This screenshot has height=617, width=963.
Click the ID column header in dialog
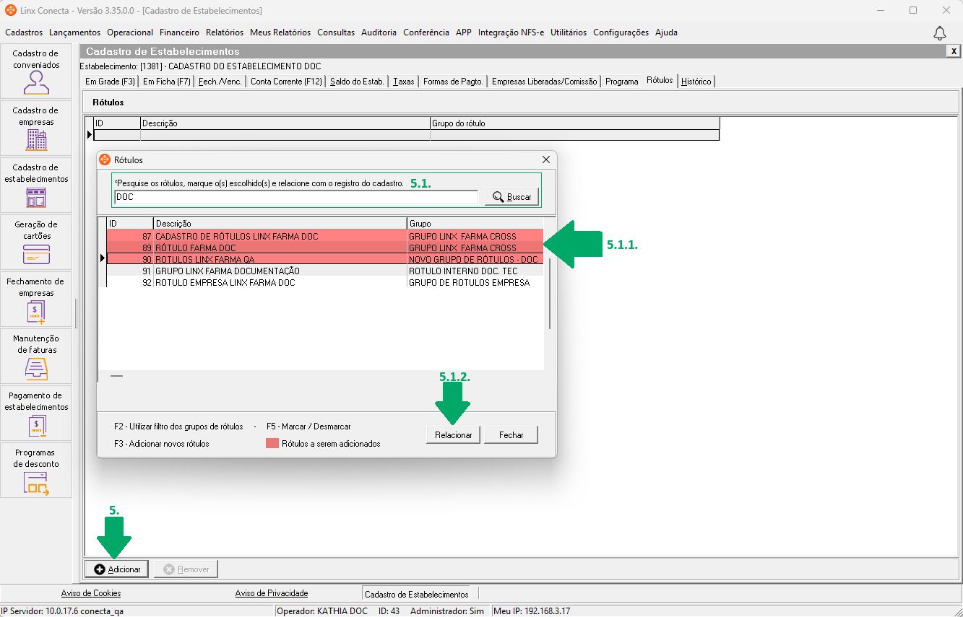pyautogui.click(x=130, y=224)
